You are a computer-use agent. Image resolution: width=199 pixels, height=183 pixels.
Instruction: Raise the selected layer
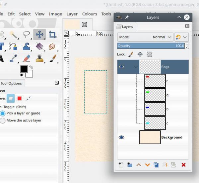139,165
